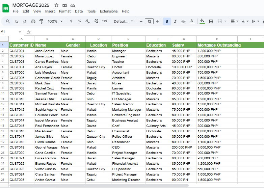Select the Culinary Arts education cell

click(x=158, y=126)
